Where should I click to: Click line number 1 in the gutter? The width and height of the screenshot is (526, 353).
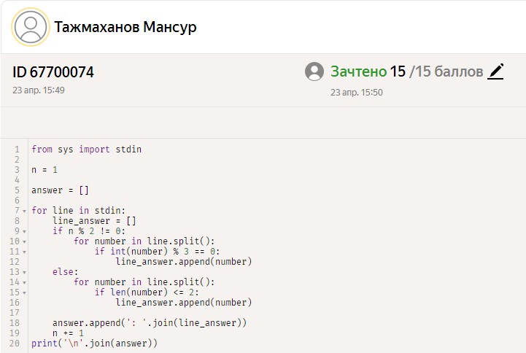point(16,150)
